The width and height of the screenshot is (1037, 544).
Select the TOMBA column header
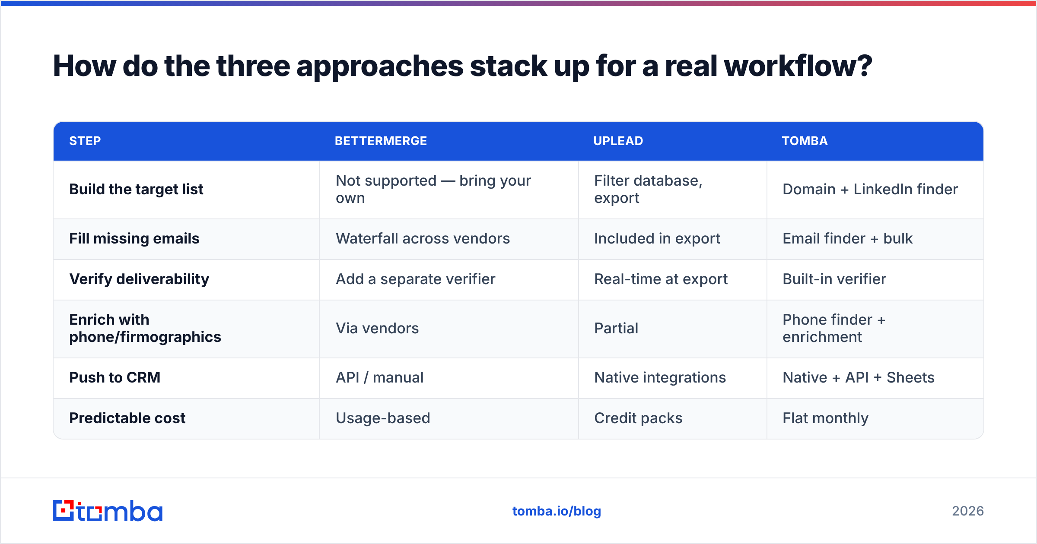[x=805, y=141]
